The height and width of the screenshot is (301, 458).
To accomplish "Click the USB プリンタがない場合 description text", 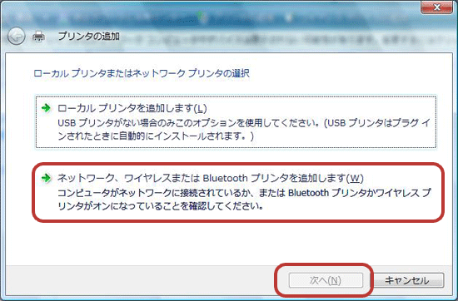I will click(x=244, y=130).
